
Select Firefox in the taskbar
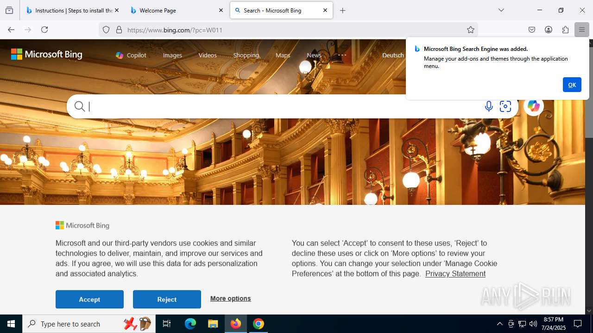point(236,324)
